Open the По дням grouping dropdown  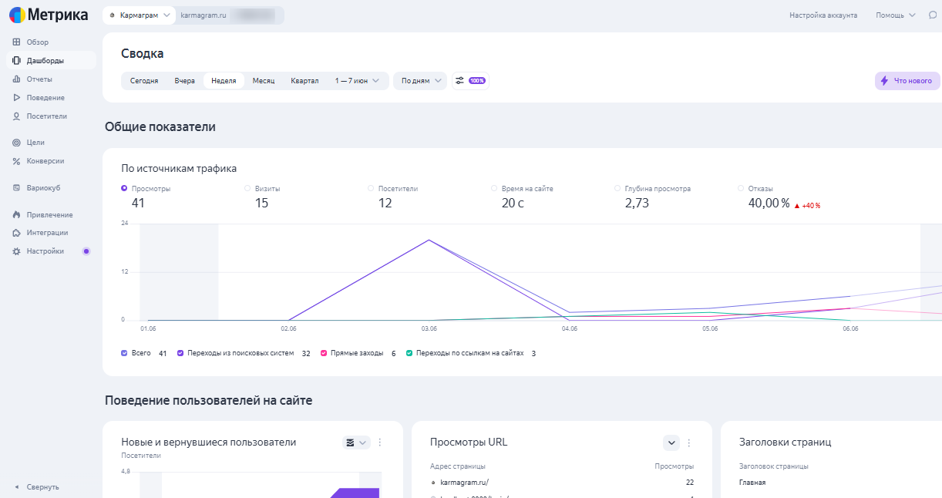pos(420,81)
